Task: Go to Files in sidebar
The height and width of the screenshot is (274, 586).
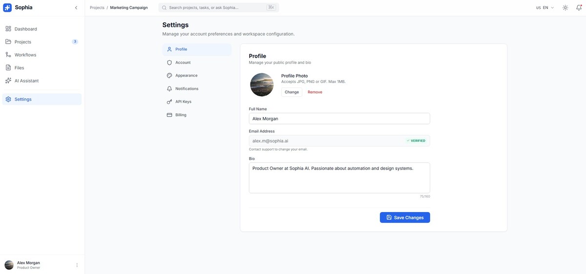Action: [19, 68]
